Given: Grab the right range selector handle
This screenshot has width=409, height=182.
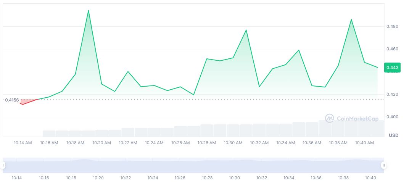Looking at the screenshot, I should [383, 165].
